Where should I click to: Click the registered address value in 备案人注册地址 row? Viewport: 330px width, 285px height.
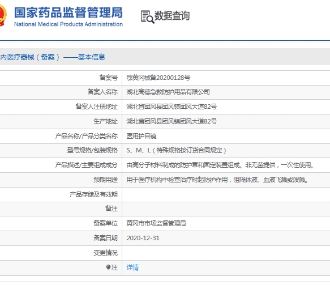click(x=172, y=107)
